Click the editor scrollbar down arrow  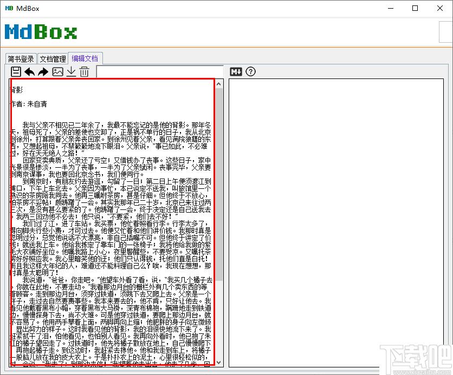pos(219,363)
